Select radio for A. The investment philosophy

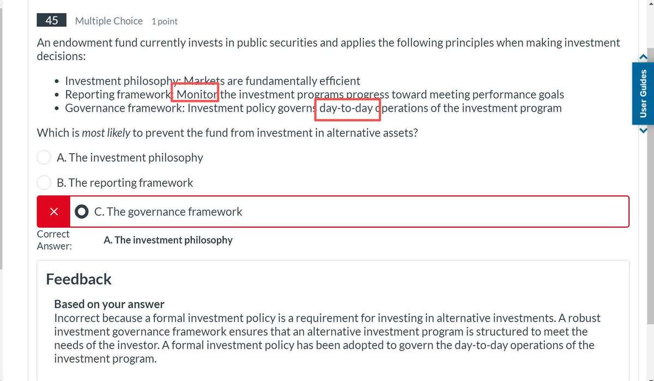[44, 158]
